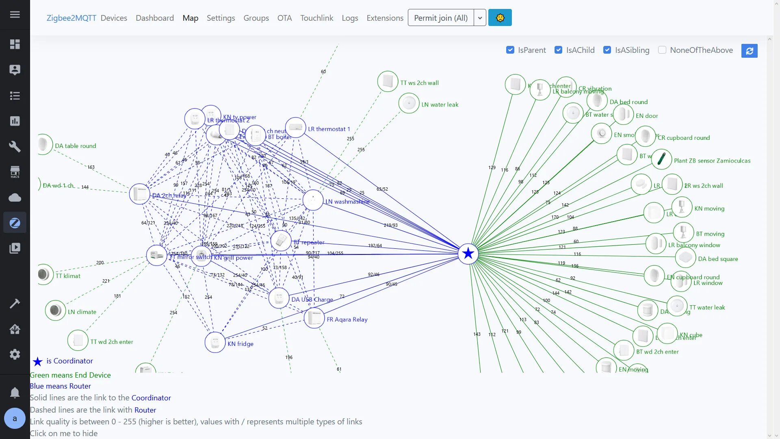The width and height of the screenshot is (780, 439).
Task: Click the 'Green means End Device' legend text
Action: click(x=70, y=375)
